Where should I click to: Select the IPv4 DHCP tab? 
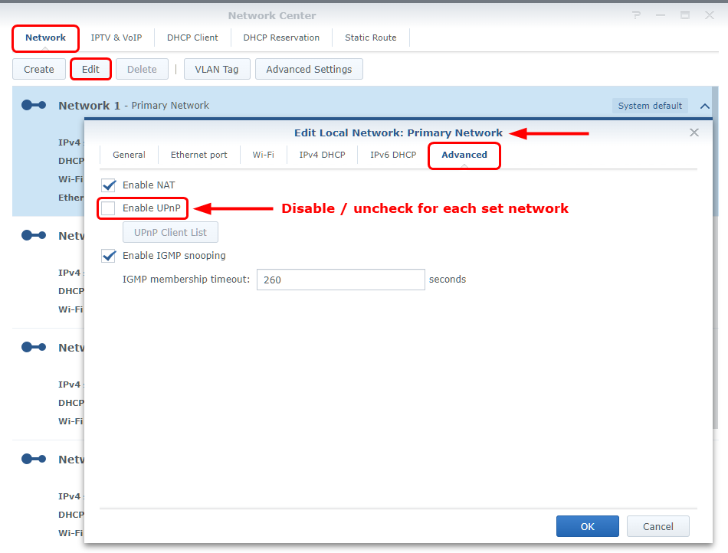coord(322,155)
